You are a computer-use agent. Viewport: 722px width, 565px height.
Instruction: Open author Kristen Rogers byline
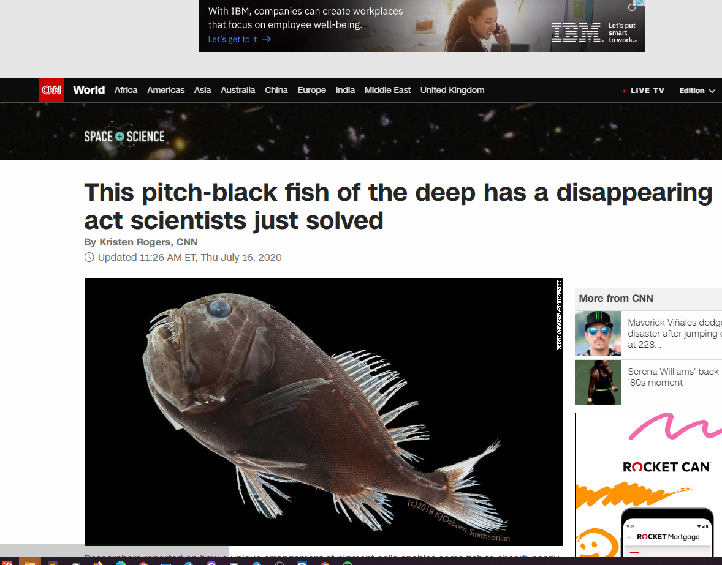click(141, 242)
